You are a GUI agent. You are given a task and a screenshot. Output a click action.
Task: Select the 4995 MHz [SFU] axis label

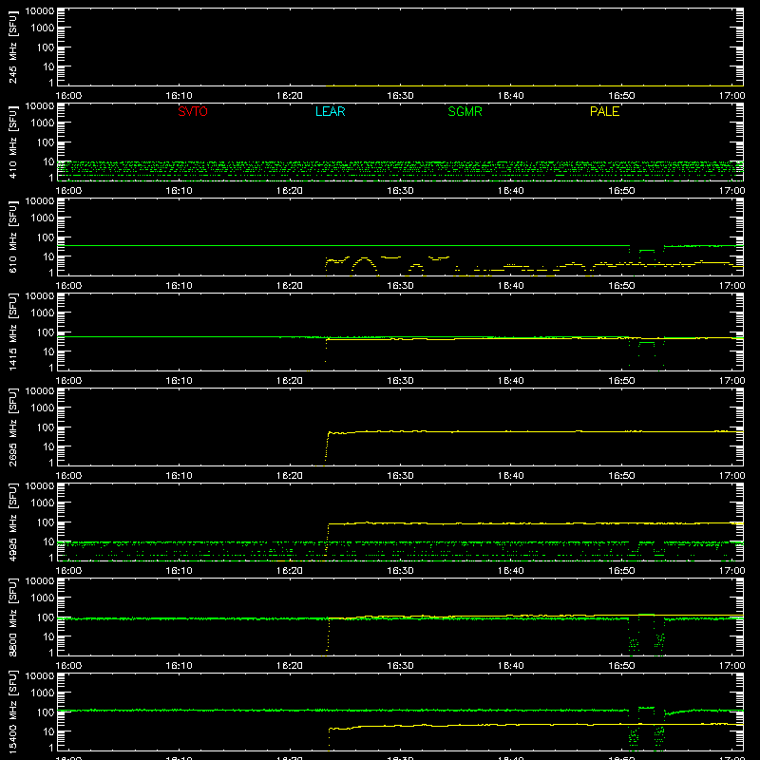point(13,522)
